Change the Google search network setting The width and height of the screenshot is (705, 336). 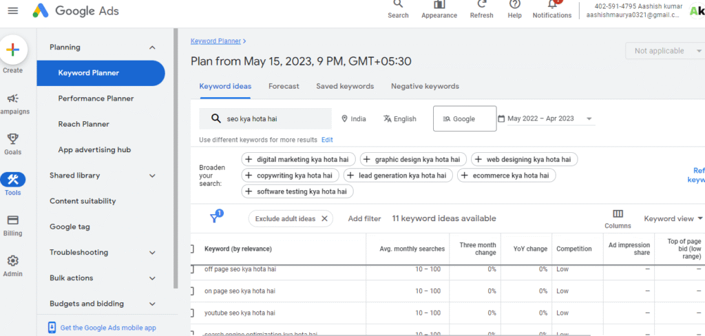coord(465,118)
